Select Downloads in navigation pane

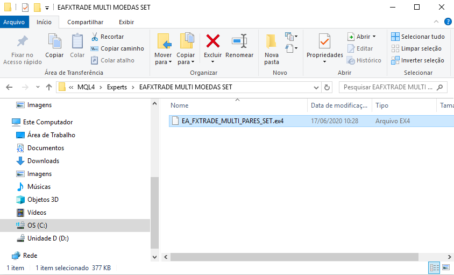tap(43, 161)
